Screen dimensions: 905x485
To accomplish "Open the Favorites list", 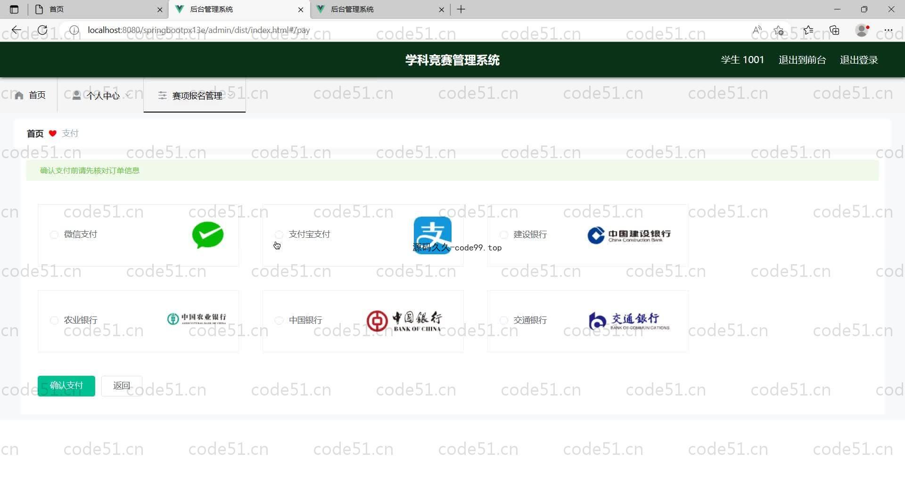I will pos(808,30).
